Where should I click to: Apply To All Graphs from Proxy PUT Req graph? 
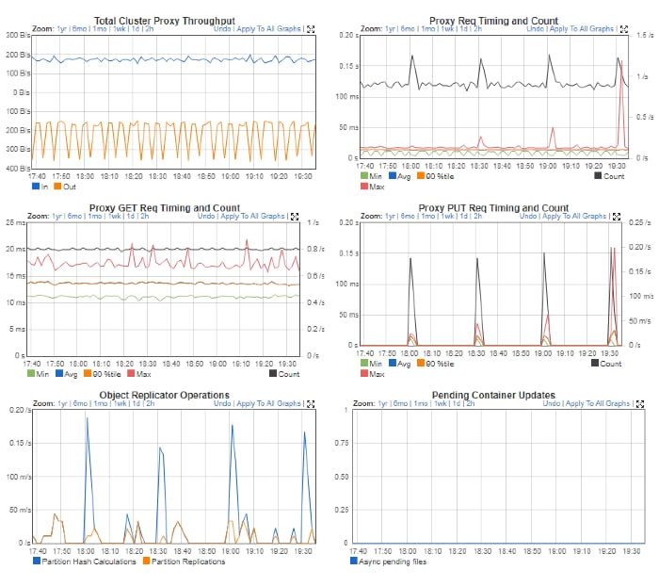click(x=574, y=216)
